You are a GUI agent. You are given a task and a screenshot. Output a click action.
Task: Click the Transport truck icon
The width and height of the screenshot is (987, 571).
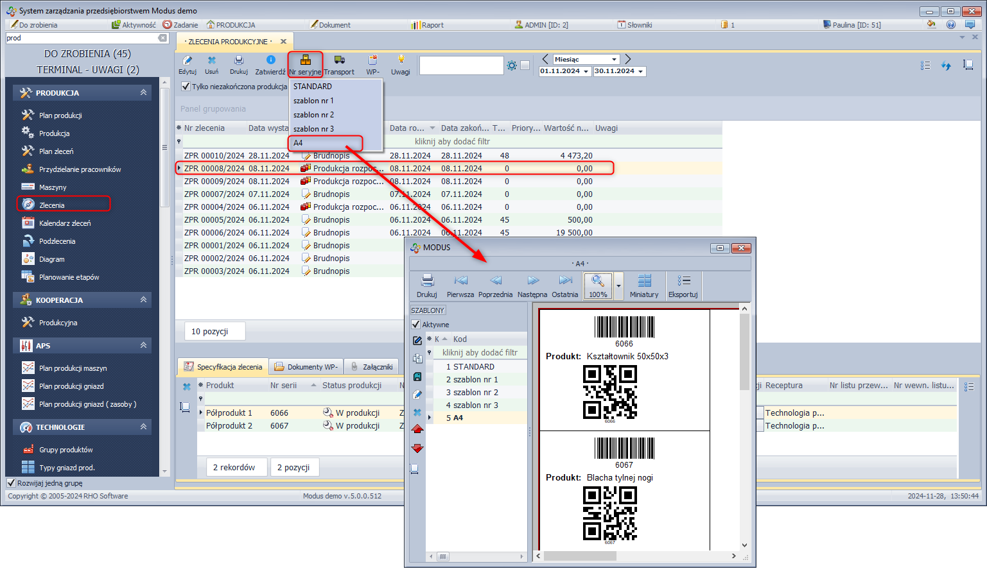(x=339, y=60)
